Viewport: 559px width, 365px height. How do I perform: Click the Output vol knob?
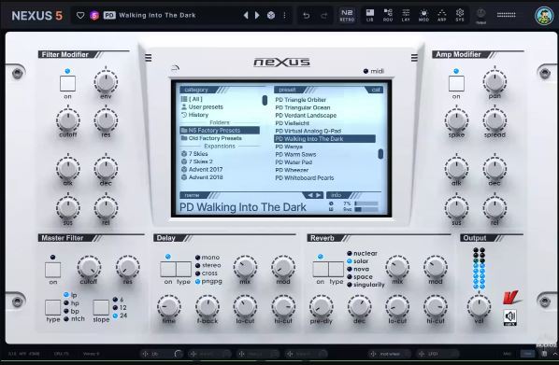point(479,306)
